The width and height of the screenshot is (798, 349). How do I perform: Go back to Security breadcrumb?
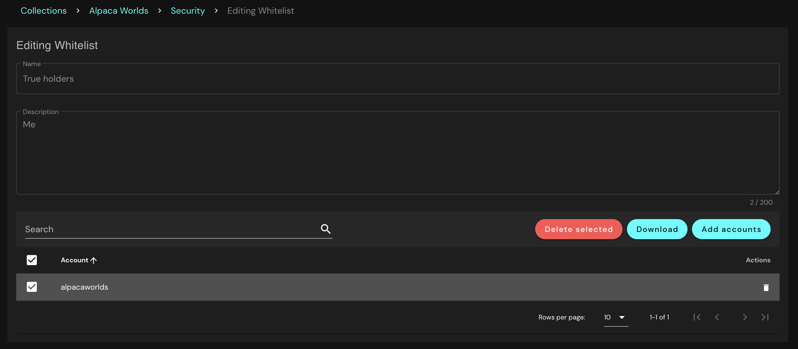[188, 11]
